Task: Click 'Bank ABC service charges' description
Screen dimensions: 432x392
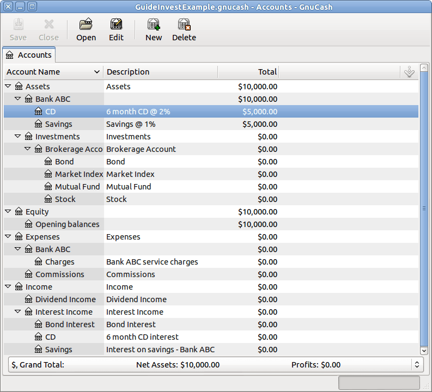Action: coord(152,261)
